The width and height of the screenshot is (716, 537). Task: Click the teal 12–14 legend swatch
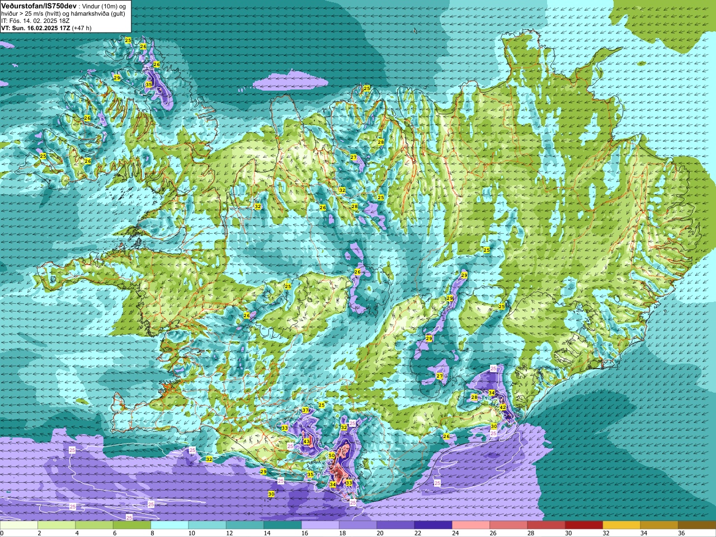point(244,525)
